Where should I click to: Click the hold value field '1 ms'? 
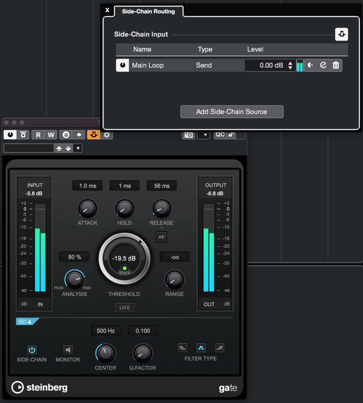tap(125, 186)
